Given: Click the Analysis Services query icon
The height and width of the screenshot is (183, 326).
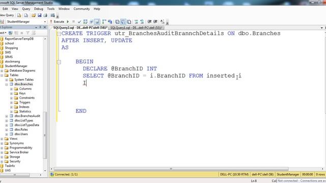Looking at the screenshot, I should pyautogui.click(x=26, y=15).
